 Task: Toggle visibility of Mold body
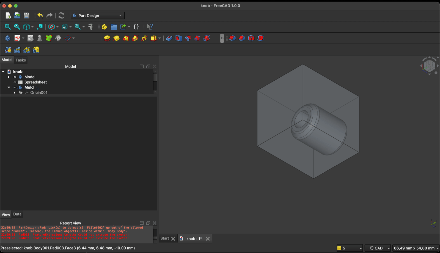[15, 88]
